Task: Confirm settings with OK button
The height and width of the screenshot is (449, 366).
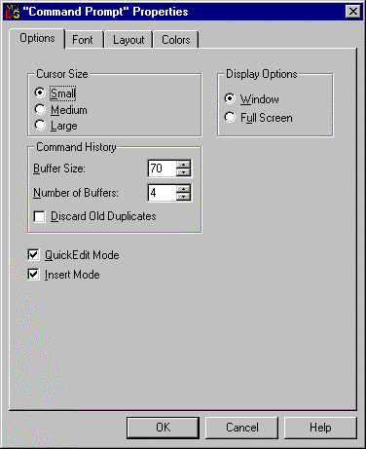Action: [x=163, y=428]
